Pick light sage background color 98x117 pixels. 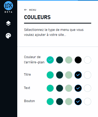(x=69, y=60)
